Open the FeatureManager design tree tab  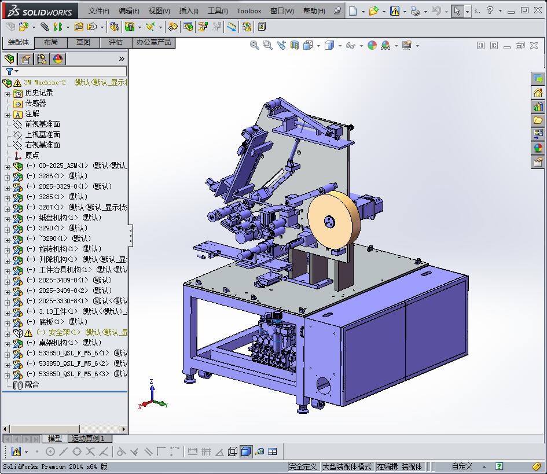tap(10, 59)
